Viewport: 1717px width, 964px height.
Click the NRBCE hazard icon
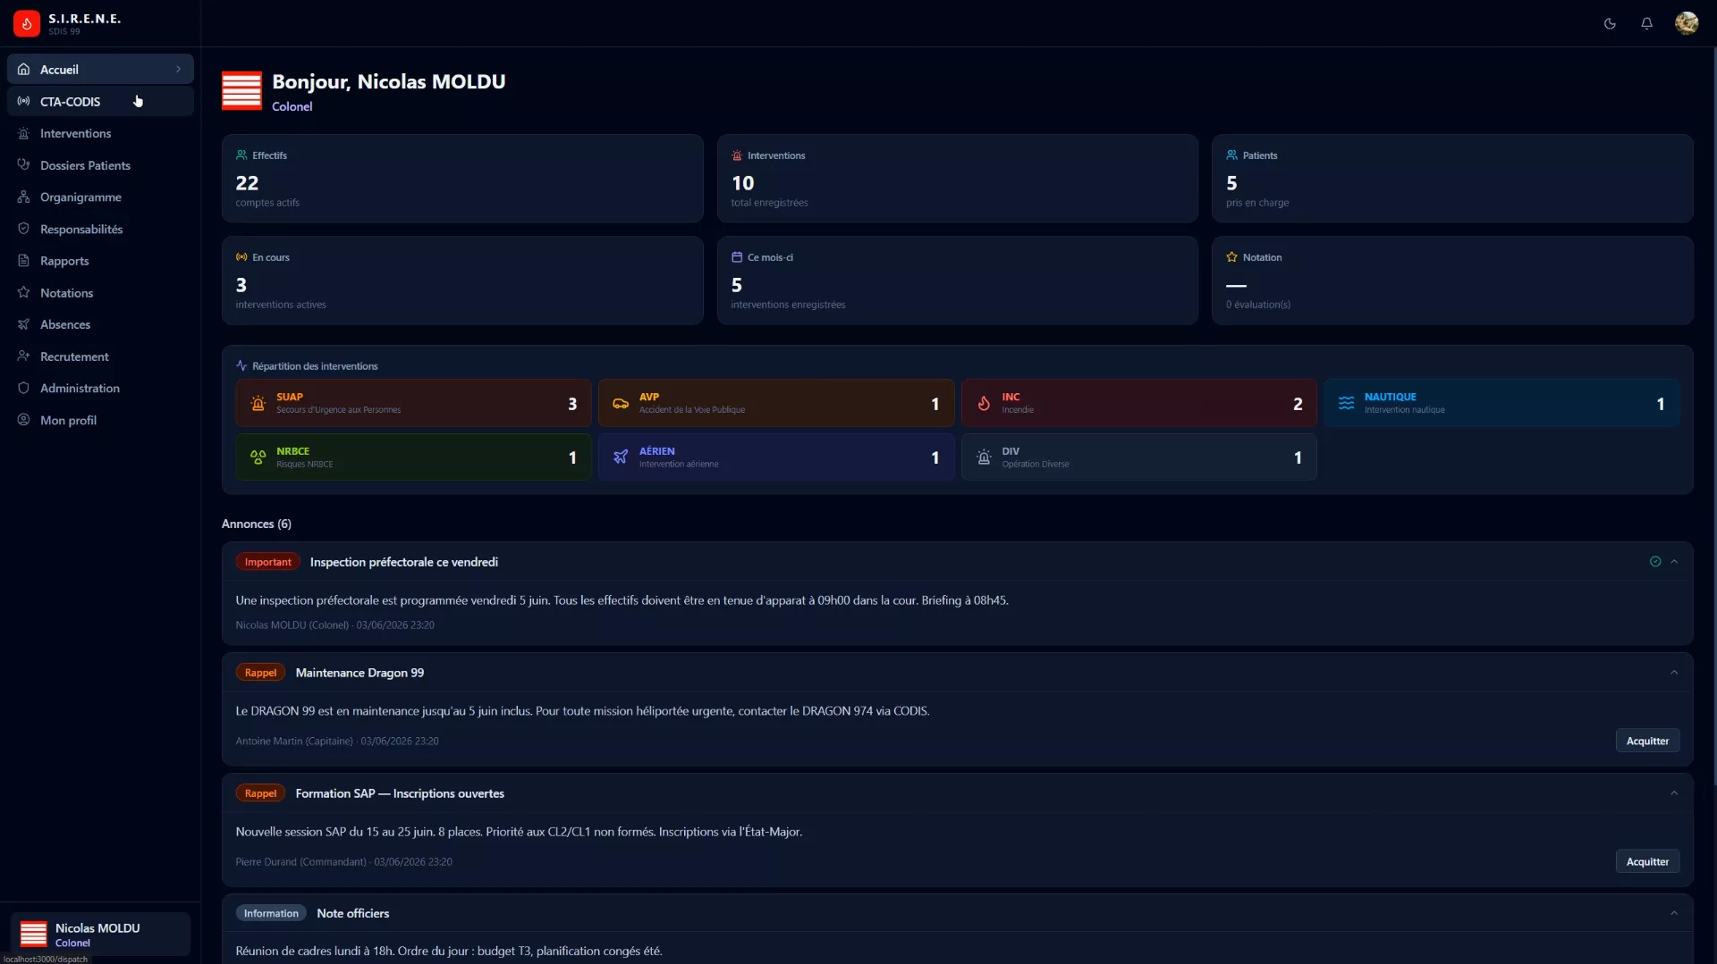258,457
